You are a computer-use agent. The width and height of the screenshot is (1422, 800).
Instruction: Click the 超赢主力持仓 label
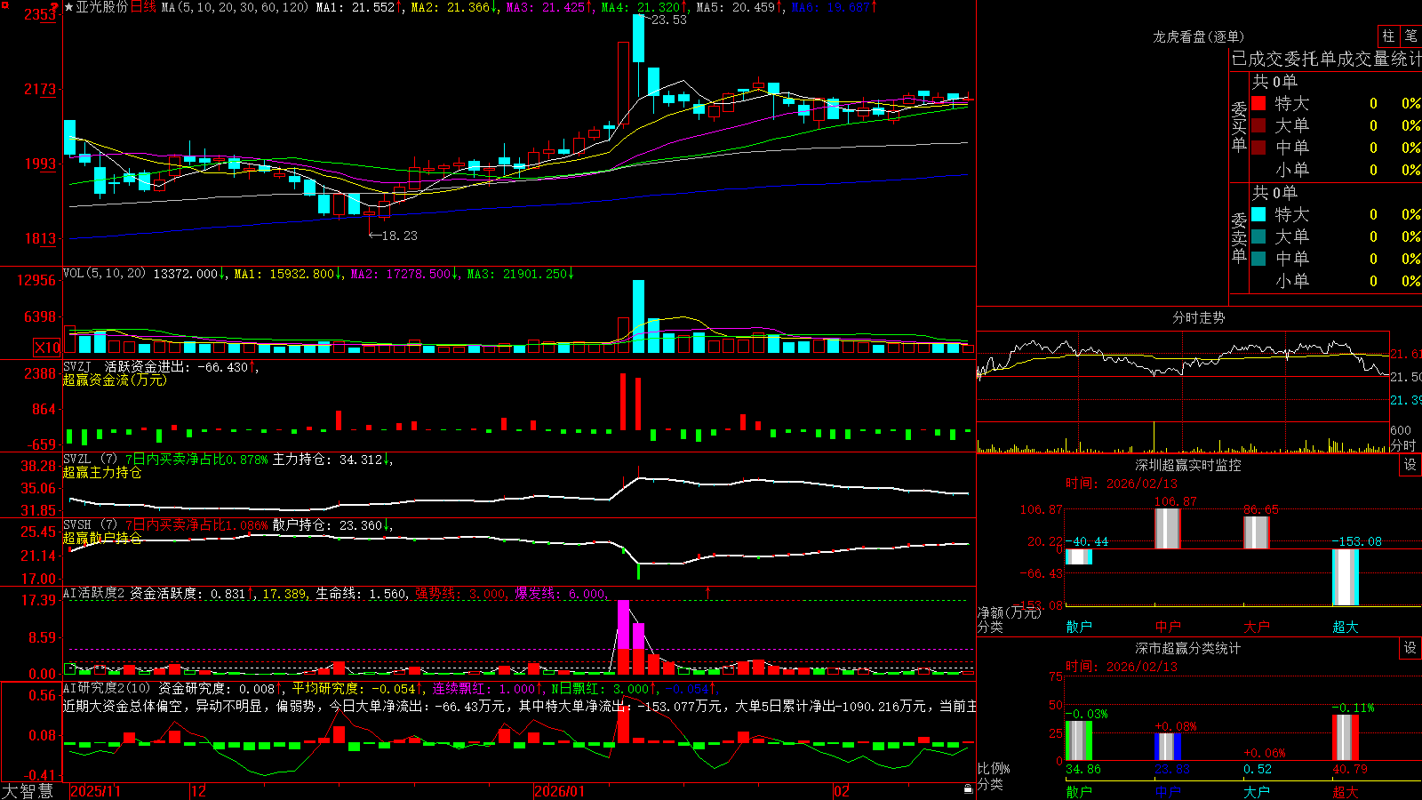(102, 472)
